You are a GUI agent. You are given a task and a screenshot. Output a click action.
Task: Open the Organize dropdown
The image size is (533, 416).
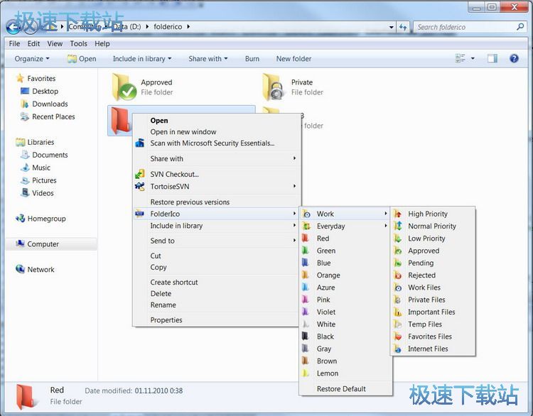pyautogui.click(x=32, y=59)
